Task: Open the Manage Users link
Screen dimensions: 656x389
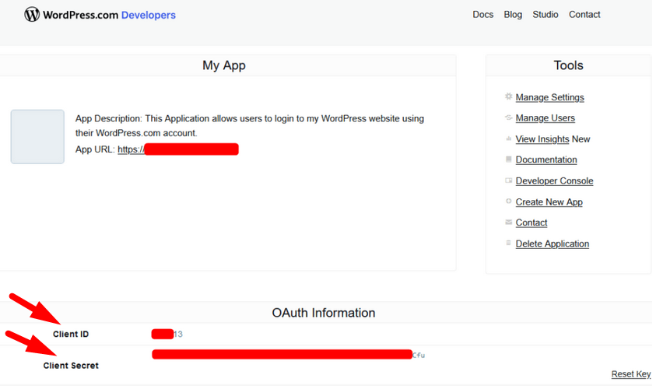Action: click(x=545, y=118)
